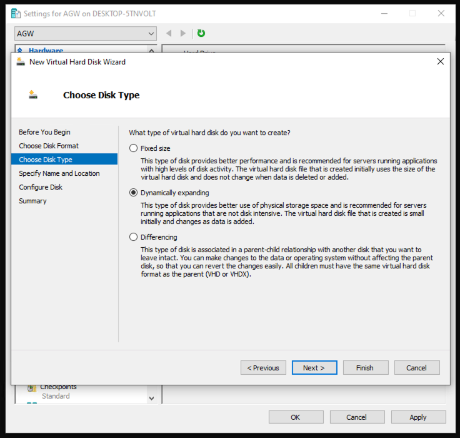Choose the Differencing disk radio button
The height and width of the screenshot is (438, 460).
tap(133, 237)
